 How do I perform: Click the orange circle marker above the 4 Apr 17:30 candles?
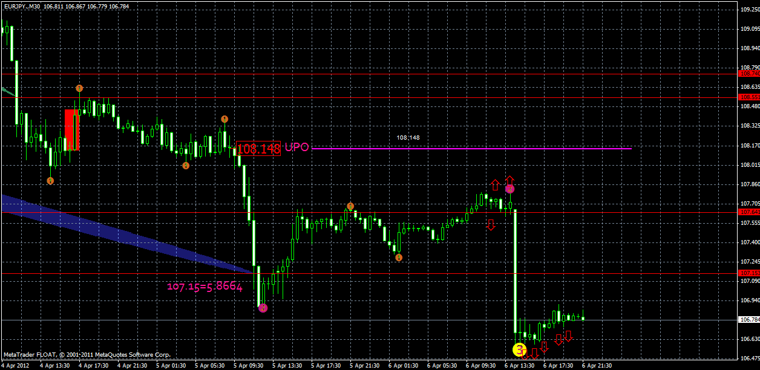coord(79,88)
